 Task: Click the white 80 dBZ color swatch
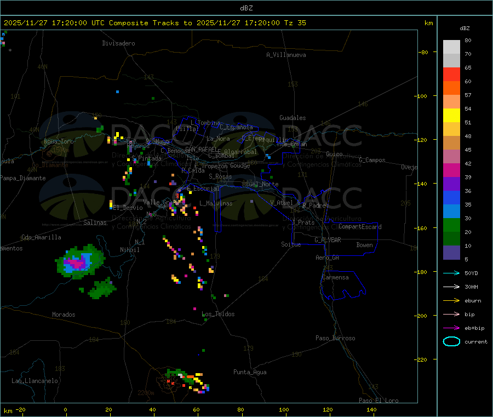tap(451, 47)
